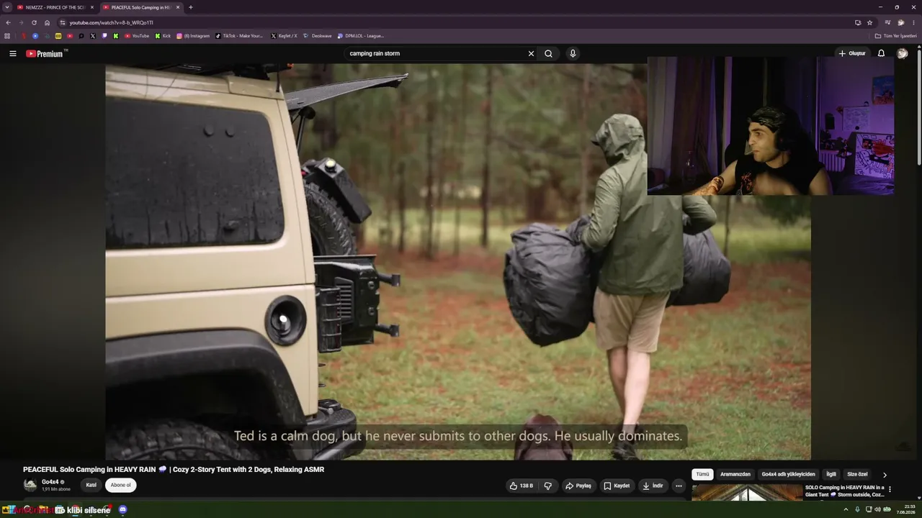Select the Size özel filter chip

point(857,474)
